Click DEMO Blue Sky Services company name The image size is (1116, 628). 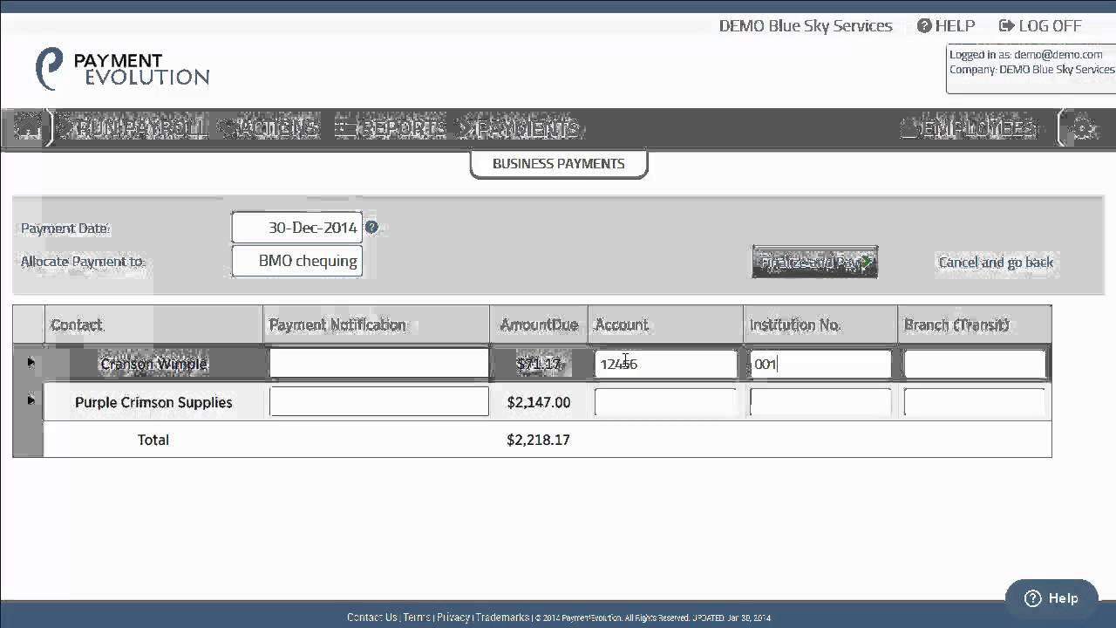(806, 26)
